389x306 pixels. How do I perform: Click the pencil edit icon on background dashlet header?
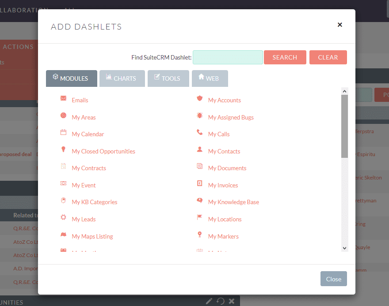tap(209, 301)
